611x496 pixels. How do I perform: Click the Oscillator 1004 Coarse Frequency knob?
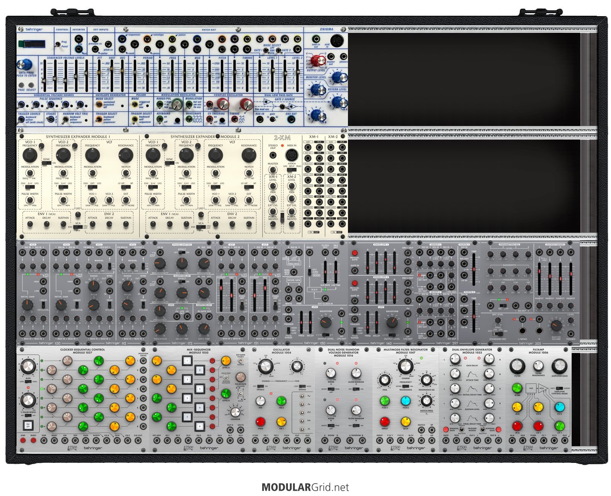click(x=266, y=366)
